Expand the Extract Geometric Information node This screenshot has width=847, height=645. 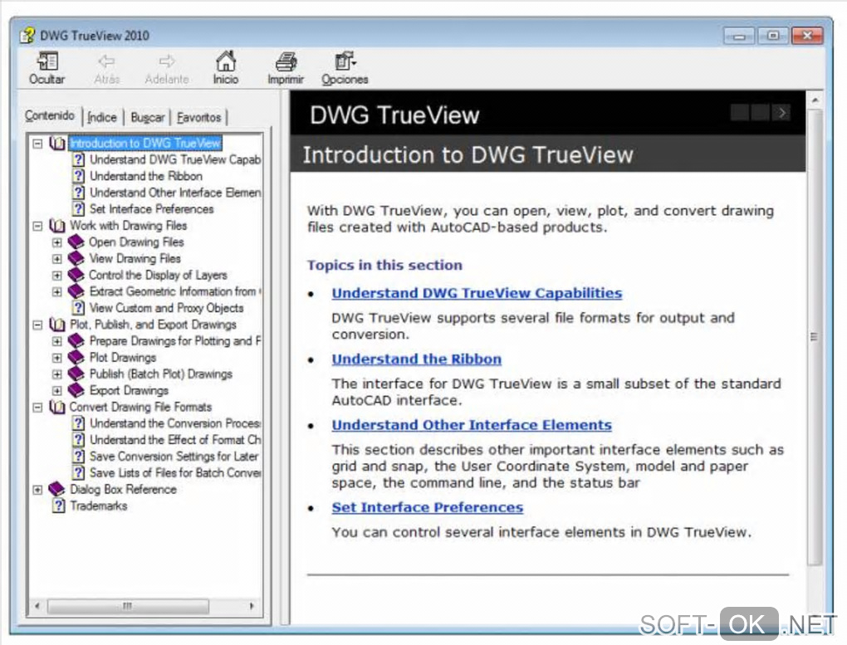(56, 291)
